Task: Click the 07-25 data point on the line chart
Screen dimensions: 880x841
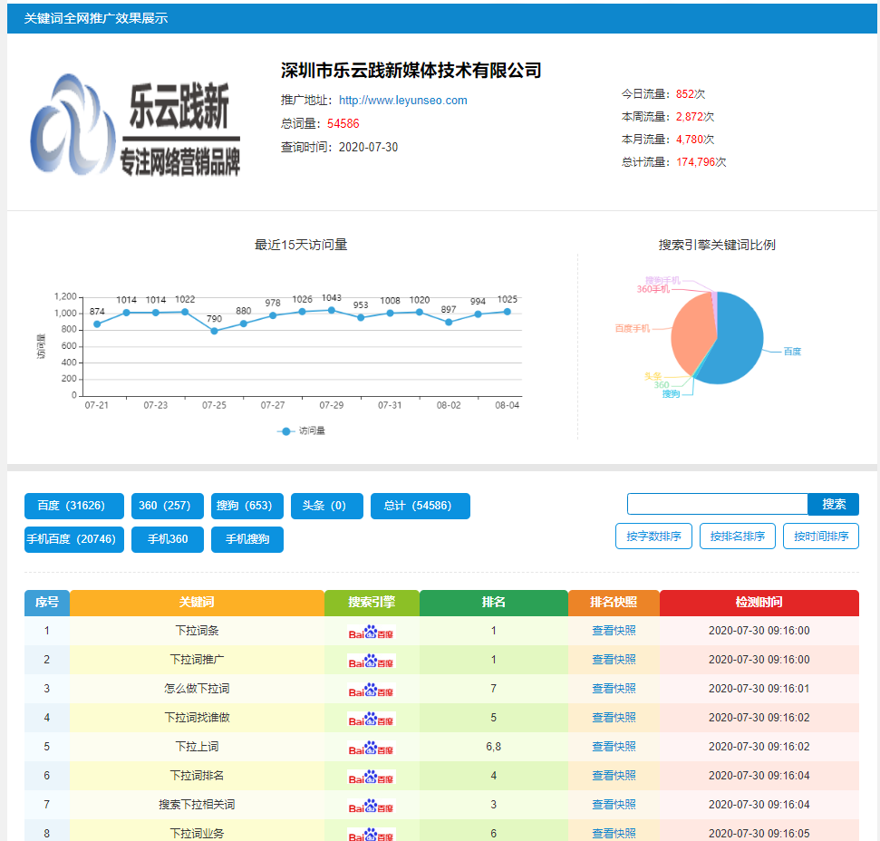Action: point(215,330)
